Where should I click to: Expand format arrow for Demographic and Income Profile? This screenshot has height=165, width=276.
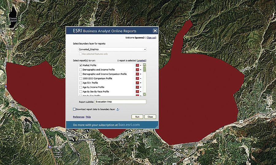(x=140, y=70)
